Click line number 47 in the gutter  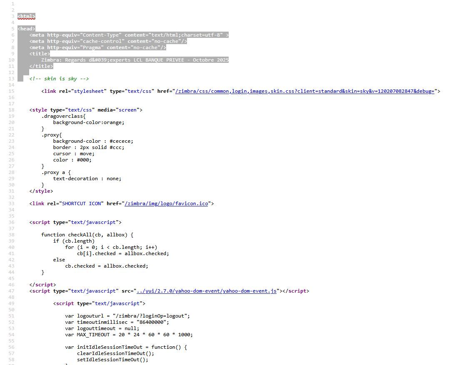pos(11,291)
